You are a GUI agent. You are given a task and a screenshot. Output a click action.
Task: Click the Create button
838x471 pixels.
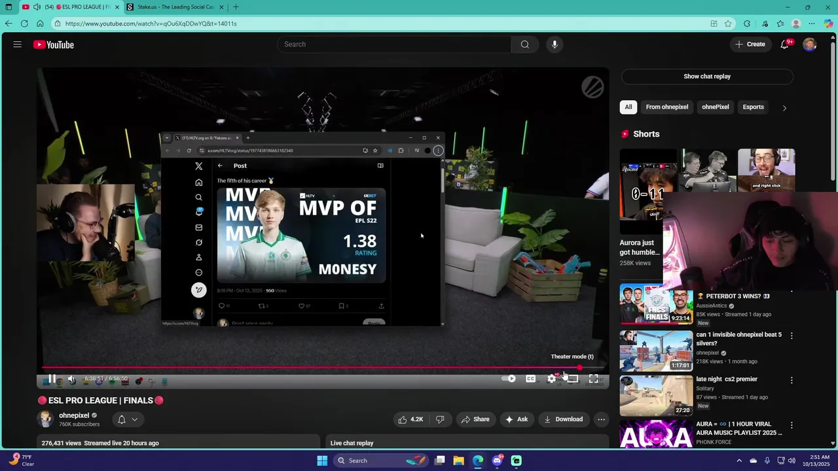[750, 44]
